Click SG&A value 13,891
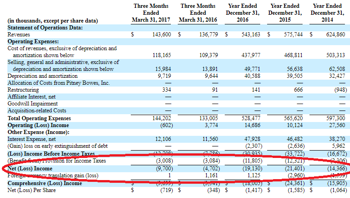This screenshot has width=350, height=198. [x=210, y=69]
